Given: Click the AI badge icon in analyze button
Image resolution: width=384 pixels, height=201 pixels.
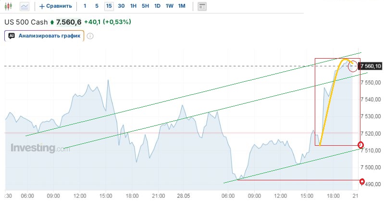Looking at the screenshot, I should [12, 36].
